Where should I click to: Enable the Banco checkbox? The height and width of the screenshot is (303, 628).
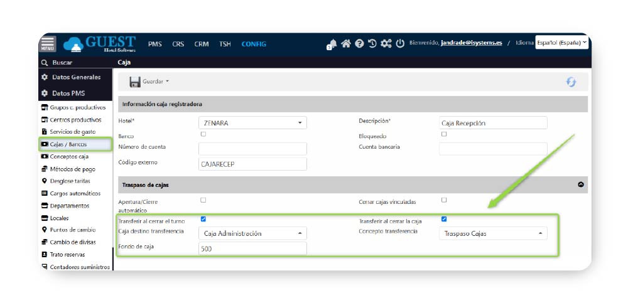(203, 134)
